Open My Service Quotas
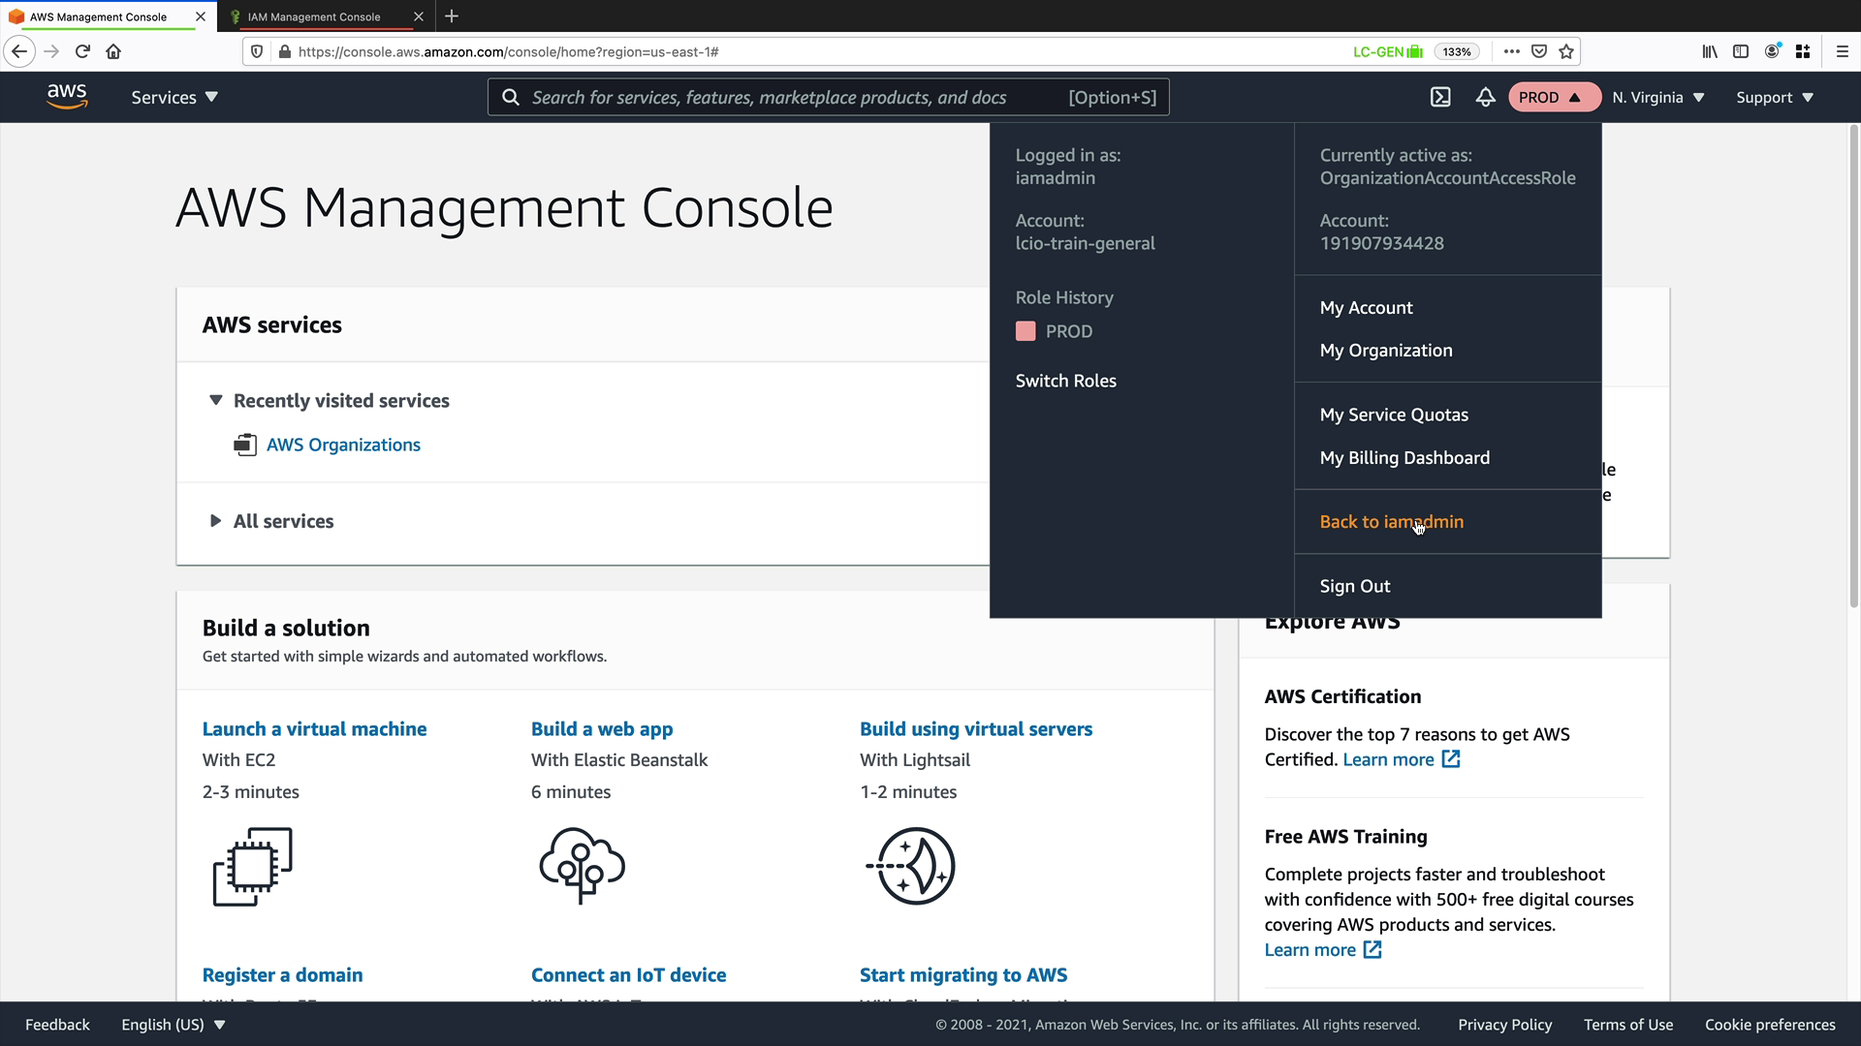The height and width of the screenshot is (1046, 1861). (x=1394, y=415)
